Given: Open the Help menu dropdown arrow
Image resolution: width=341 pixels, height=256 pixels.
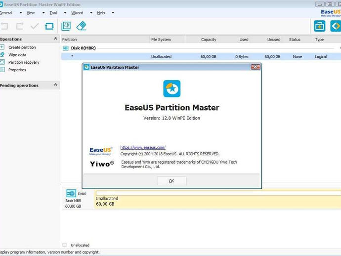Looking at the screenshot, I should (113, 13).
